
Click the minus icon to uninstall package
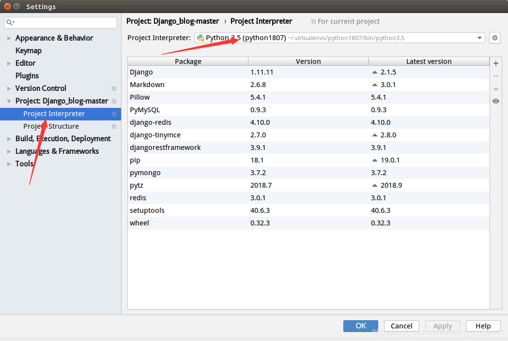(x=496, y=76)
